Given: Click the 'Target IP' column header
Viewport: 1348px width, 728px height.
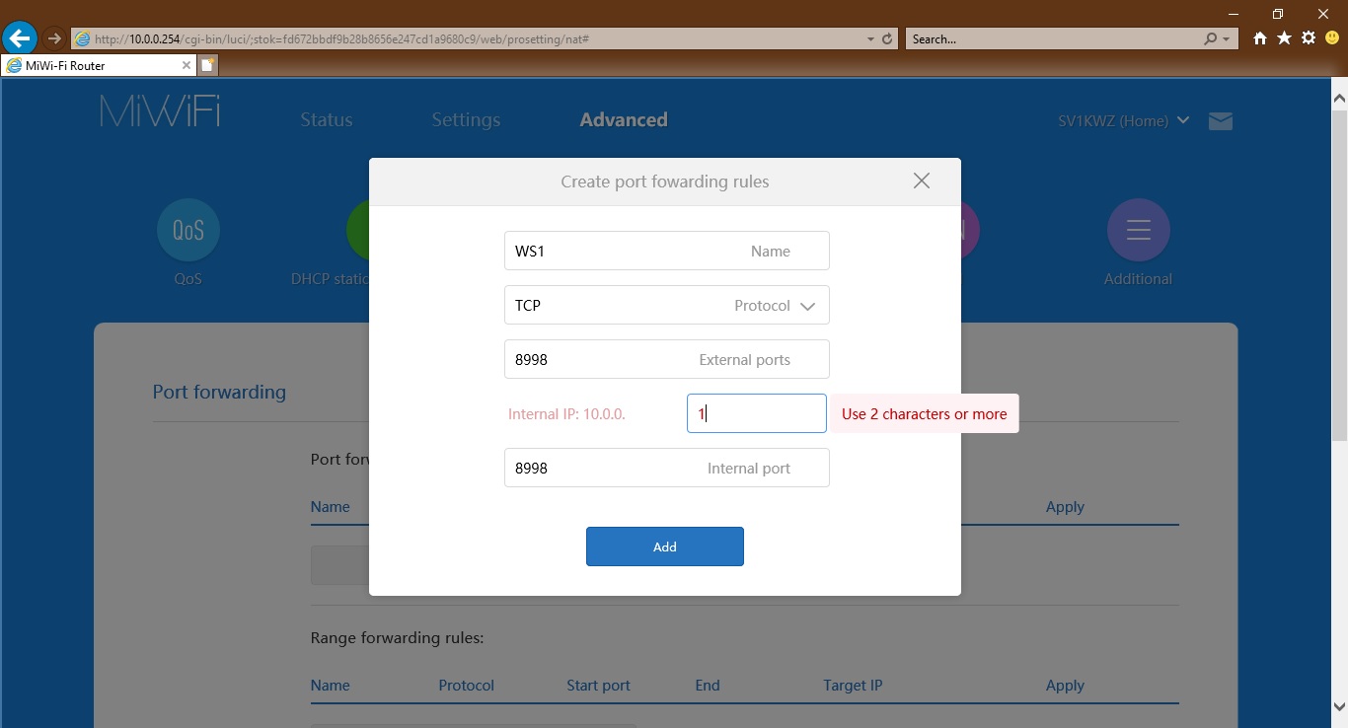Looking at the screenshot, I should tap(853, 685).
